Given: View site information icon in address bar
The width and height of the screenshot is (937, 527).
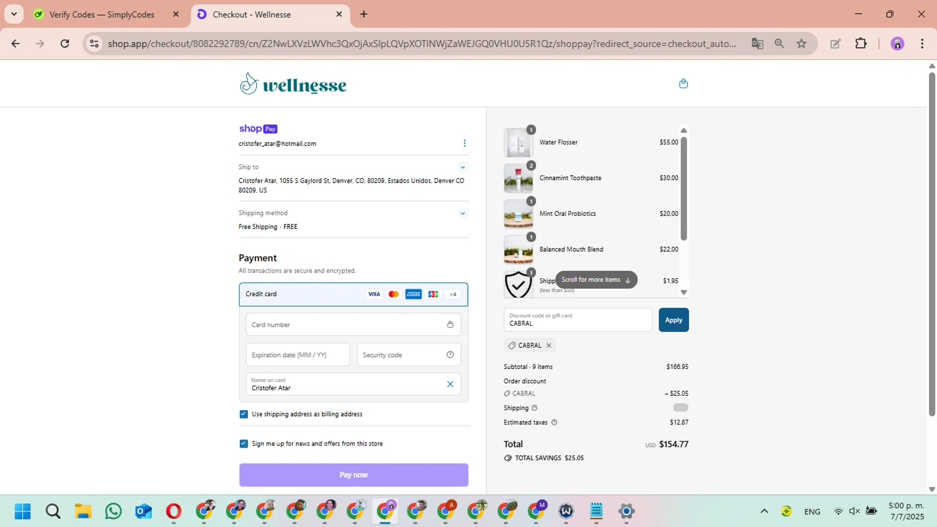Looking at the screenshot, I should click(x=94, y=43).
